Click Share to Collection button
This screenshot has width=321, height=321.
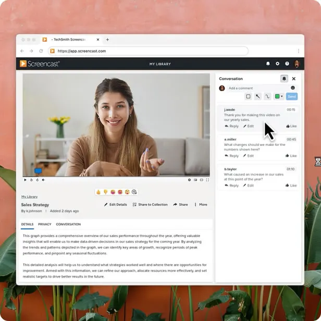150,204
